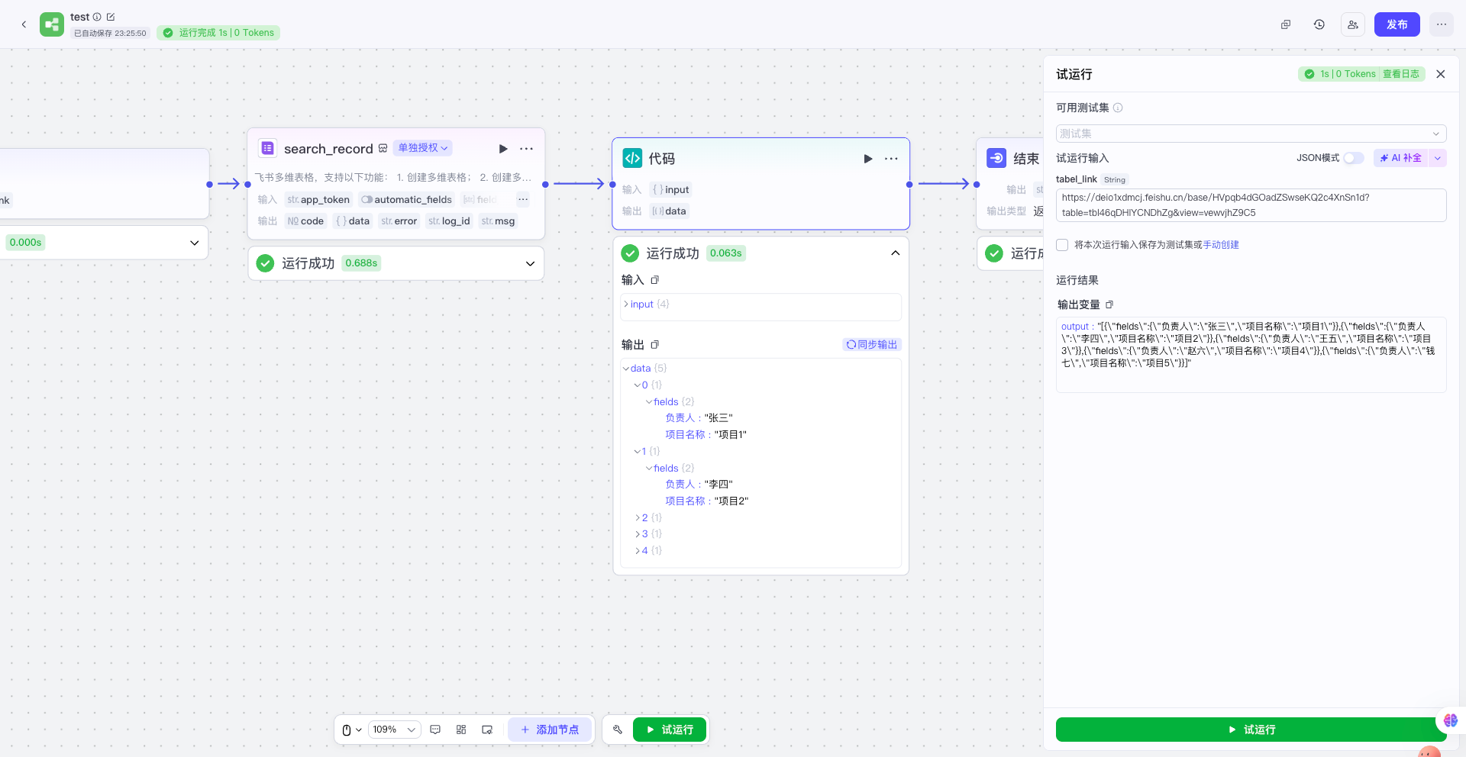Copy the 输出变量 result
Image resolution: width=1466 pixels, height=757 pixels.
(1109, 304)
